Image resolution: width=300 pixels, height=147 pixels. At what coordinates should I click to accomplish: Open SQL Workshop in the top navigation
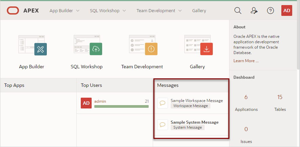click(105, 11)
